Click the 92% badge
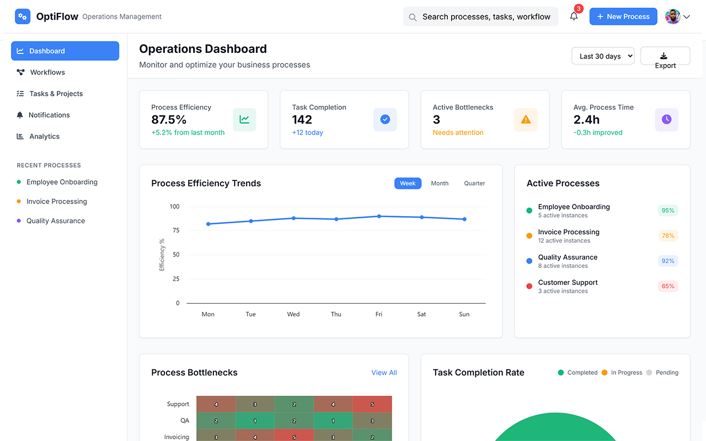 pos(668,261)
